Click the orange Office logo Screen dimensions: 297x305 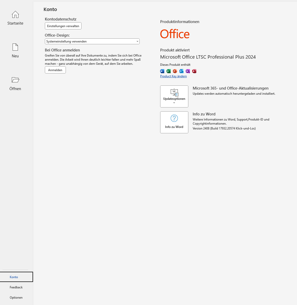coord(175,34)
